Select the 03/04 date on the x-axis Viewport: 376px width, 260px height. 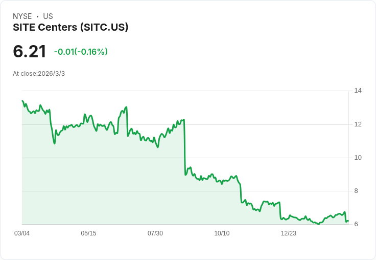[22, 233]
